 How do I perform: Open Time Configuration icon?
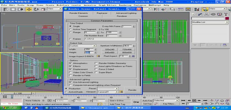(206, 104)
